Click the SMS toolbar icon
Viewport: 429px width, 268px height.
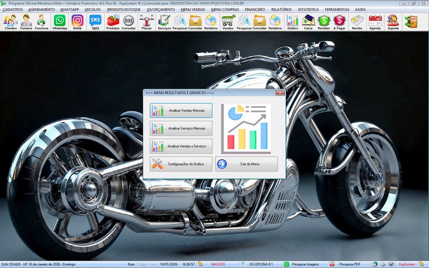[95, 21]
